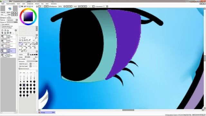Viewport: 206px width, 116px height.
Task: Hide the Слой2 layer eye icon
Action: (2, 45)
